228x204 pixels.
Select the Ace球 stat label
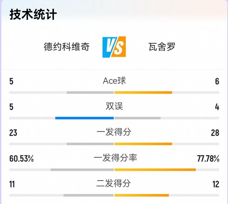[114, 81]
